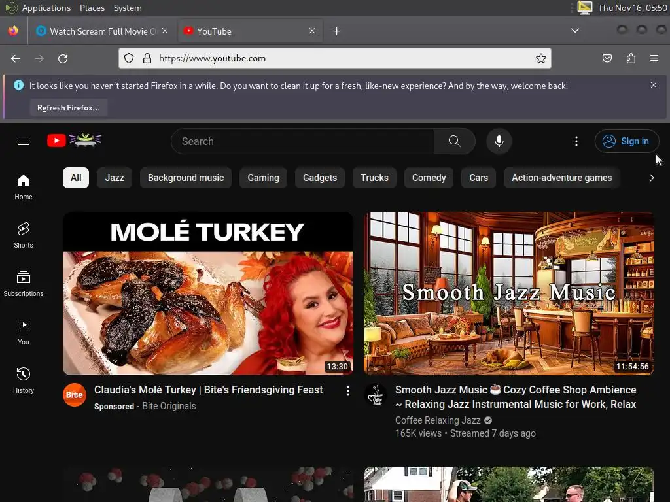Image resolution: width=670 pixels, height=502 pixels.
Task: Click the YouTube search input field
Action: (302, 141)
